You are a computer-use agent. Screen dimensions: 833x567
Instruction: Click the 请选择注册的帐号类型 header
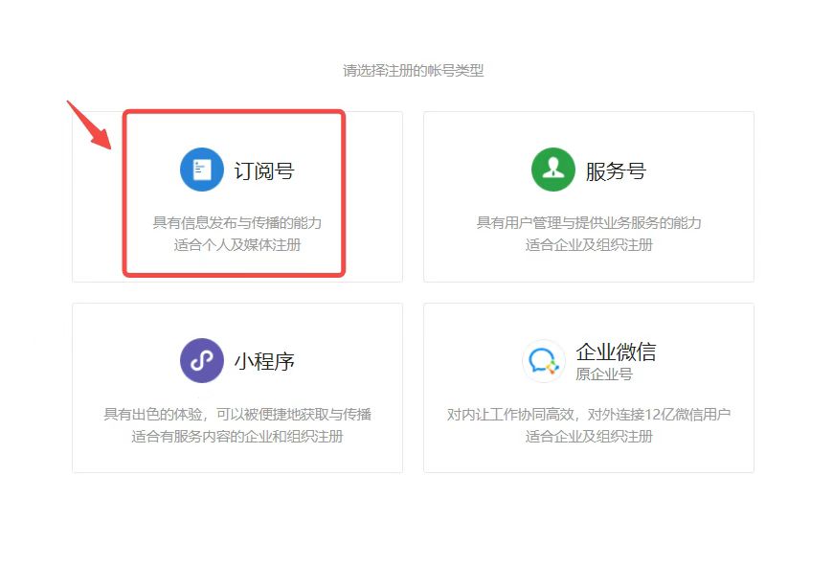(x=415, y=69)
